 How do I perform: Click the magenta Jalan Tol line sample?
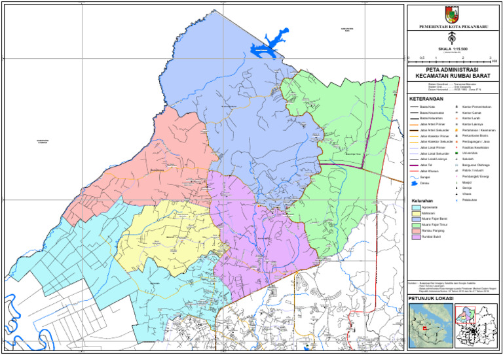[414, 165]
